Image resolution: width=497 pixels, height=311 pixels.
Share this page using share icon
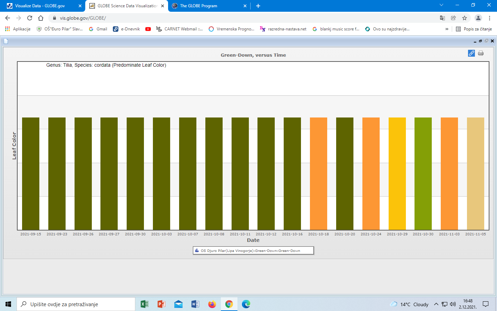coord(454,18)
